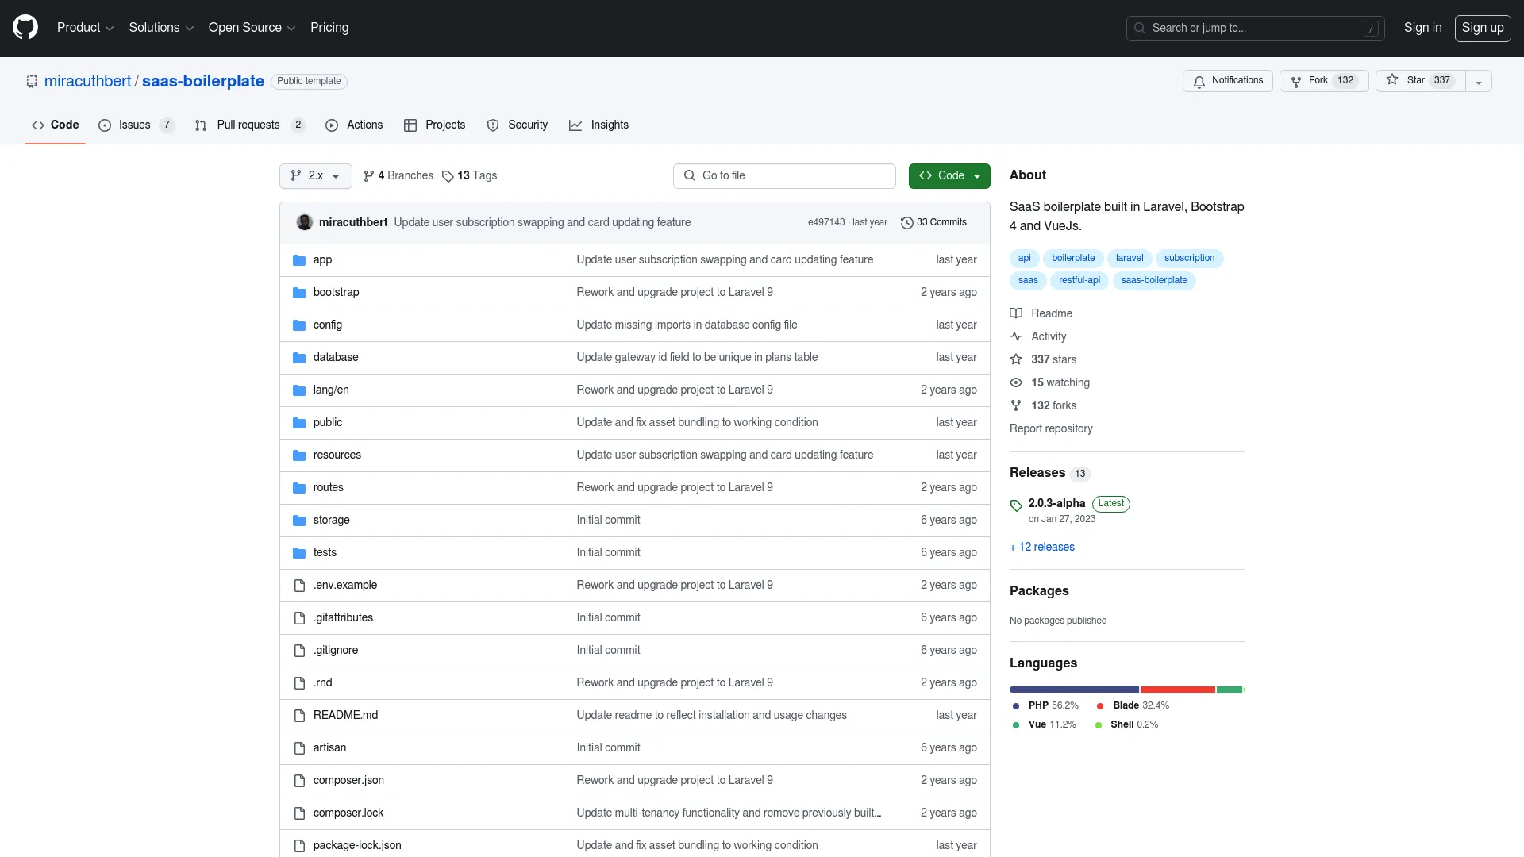This screenshot has width=1524, height=857.
Task: Click the miracuthbert avatar in commit bar
Action: tap(305, 223)
